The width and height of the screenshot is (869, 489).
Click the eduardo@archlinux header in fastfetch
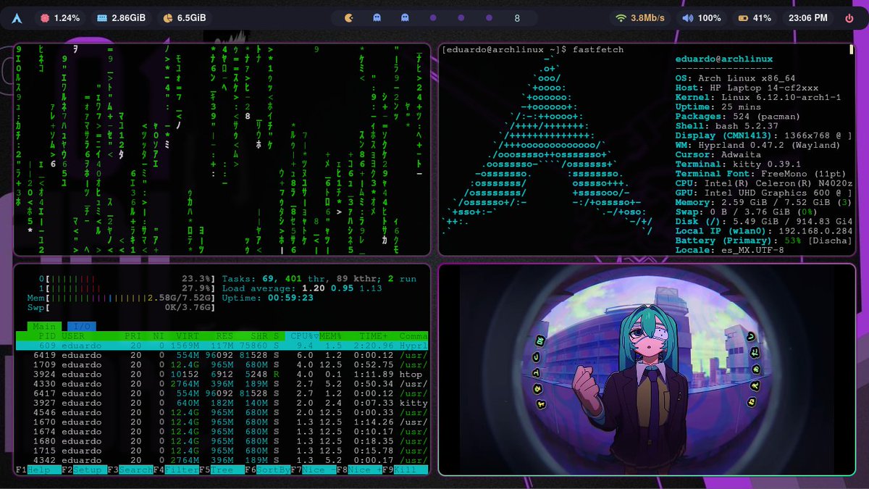(723, 59)
